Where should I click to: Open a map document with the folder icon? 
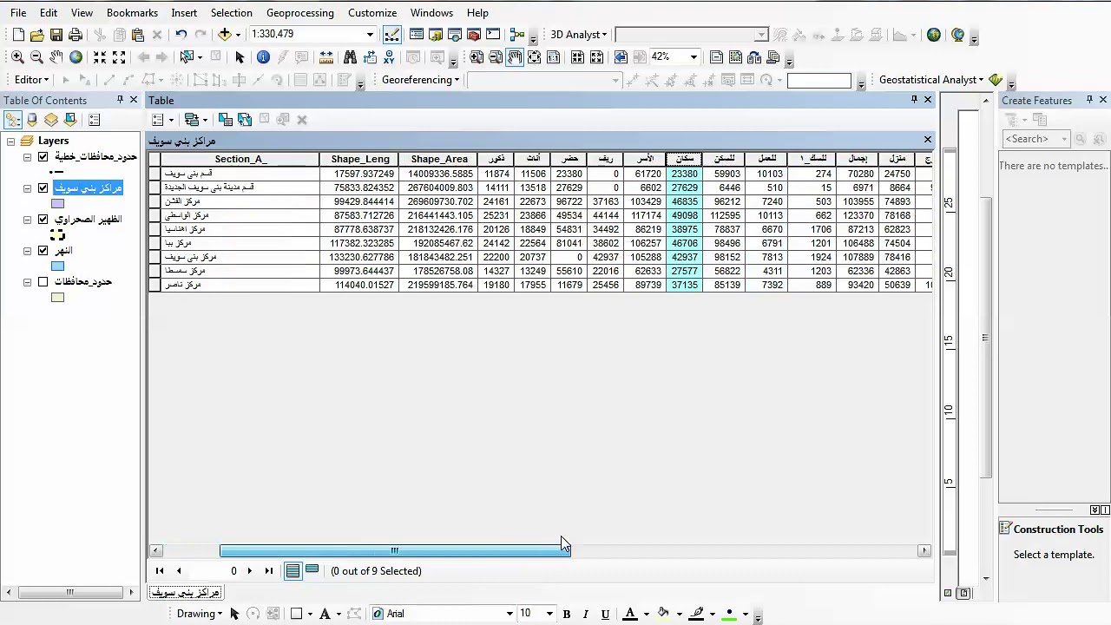coord(36,35)
